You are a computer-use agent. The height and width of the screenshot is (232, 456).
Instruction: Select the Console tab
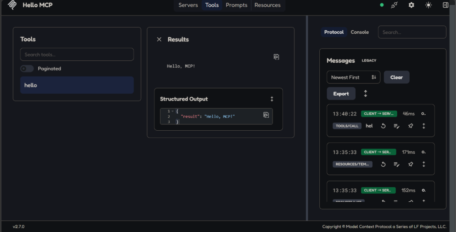click(x=360, y=32)
